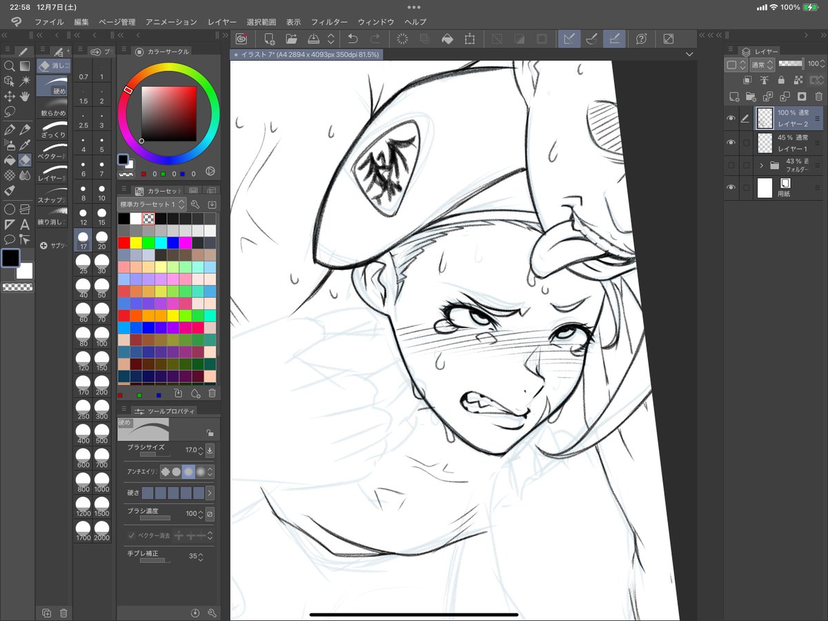The height and width of the screenshot is (621, 828).
Task: Open file folder icon in command bar
Action: pyautogui.click(x=291, y=39)
